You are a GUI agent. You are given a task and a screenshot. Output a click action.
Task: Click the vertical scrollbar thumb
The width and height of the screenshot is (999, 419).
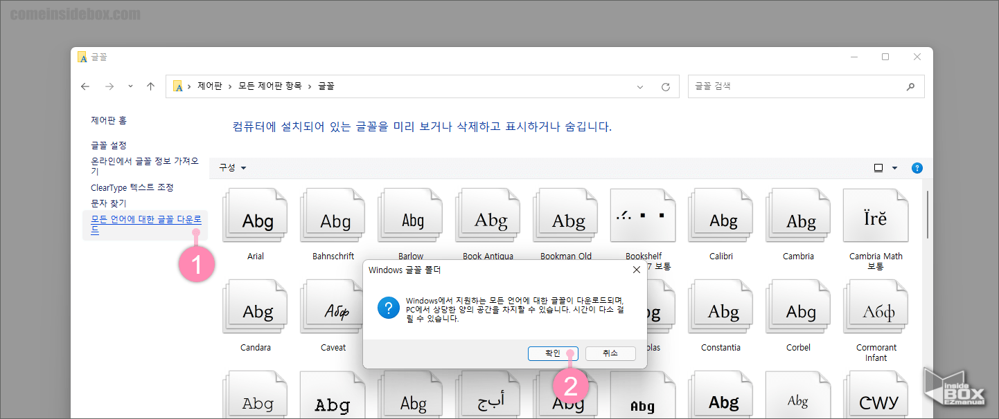point(928,216)
